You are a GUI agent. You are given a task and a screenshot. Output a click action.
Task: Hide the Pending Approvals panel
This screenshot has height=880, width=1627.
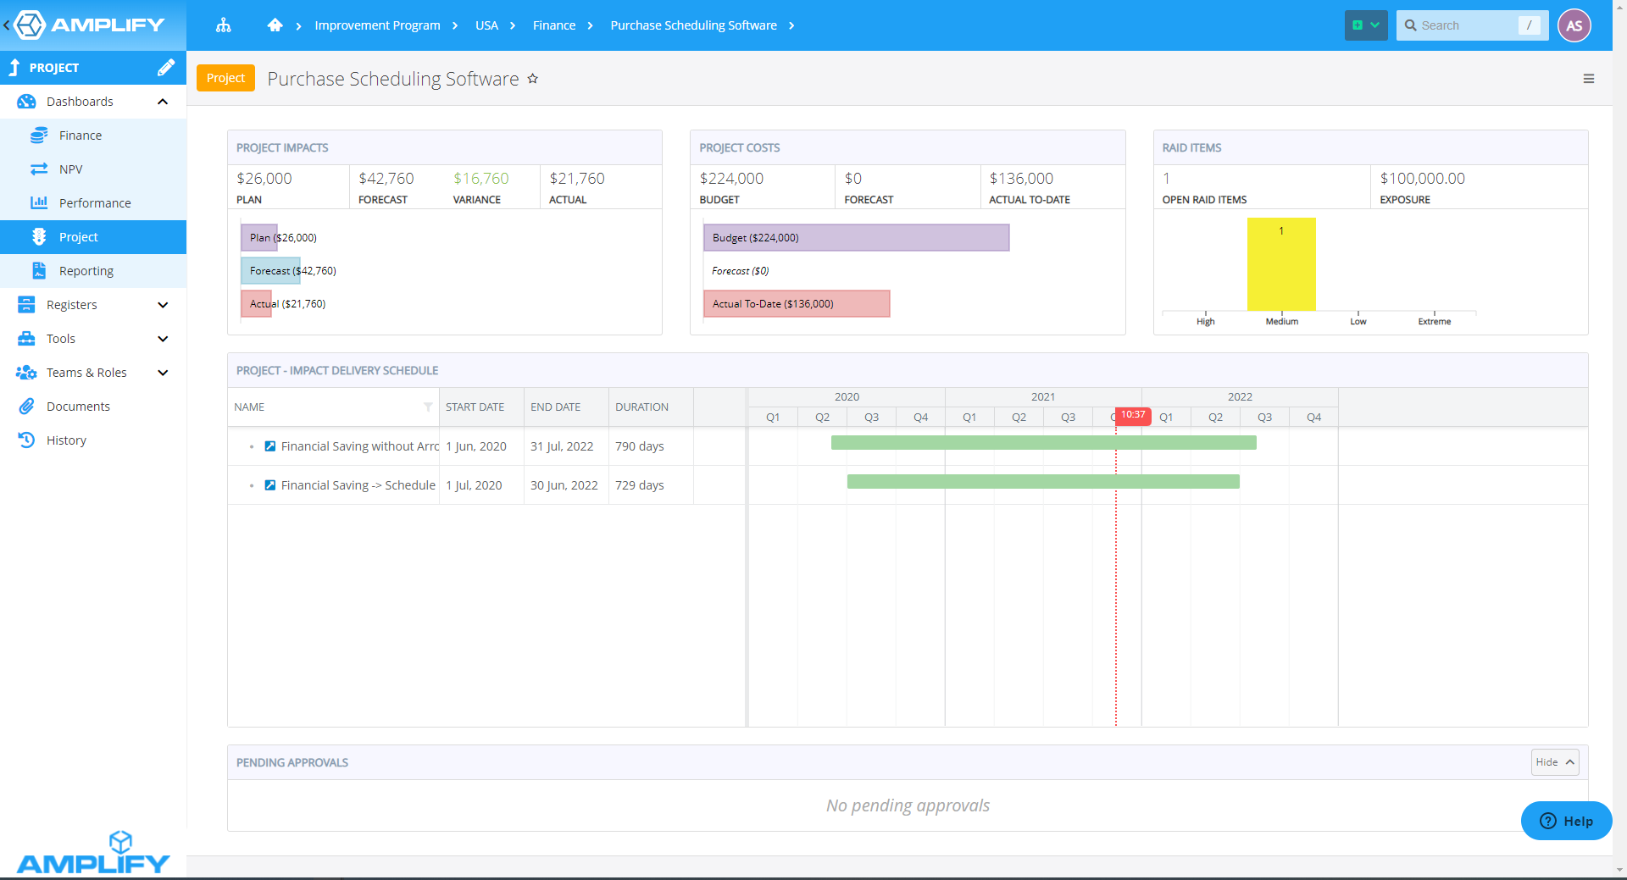(x=1555, y=762)
